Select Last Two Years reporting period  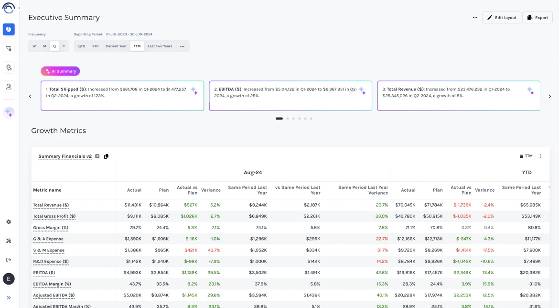[160, 46]
